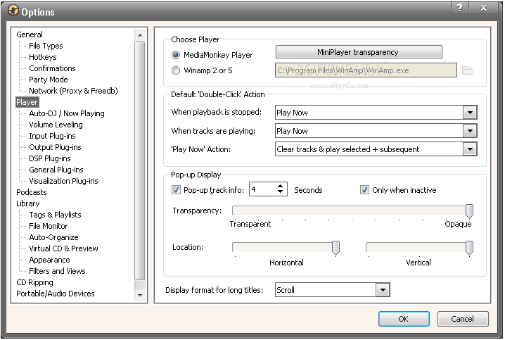Open Hotkeys settings
This screenshot has height=340, width=505.
(43, 57)
